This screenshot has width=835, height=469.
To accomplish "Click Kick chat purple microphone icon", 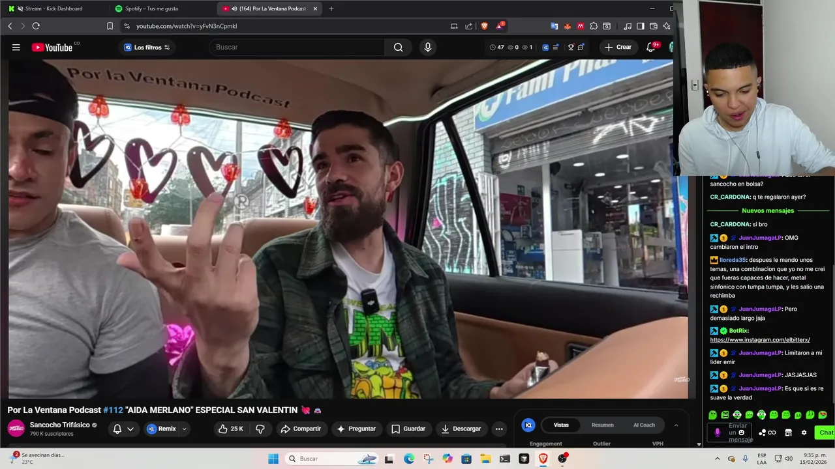I will coord(718,433).
